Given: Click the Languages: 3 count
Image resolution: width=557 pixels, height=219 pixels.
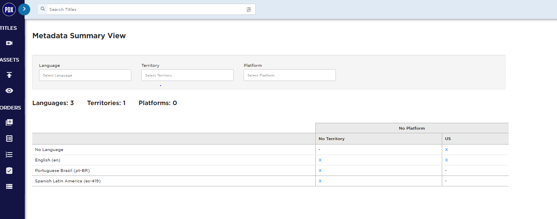Looking at the screenshot, I should [53, 103].
